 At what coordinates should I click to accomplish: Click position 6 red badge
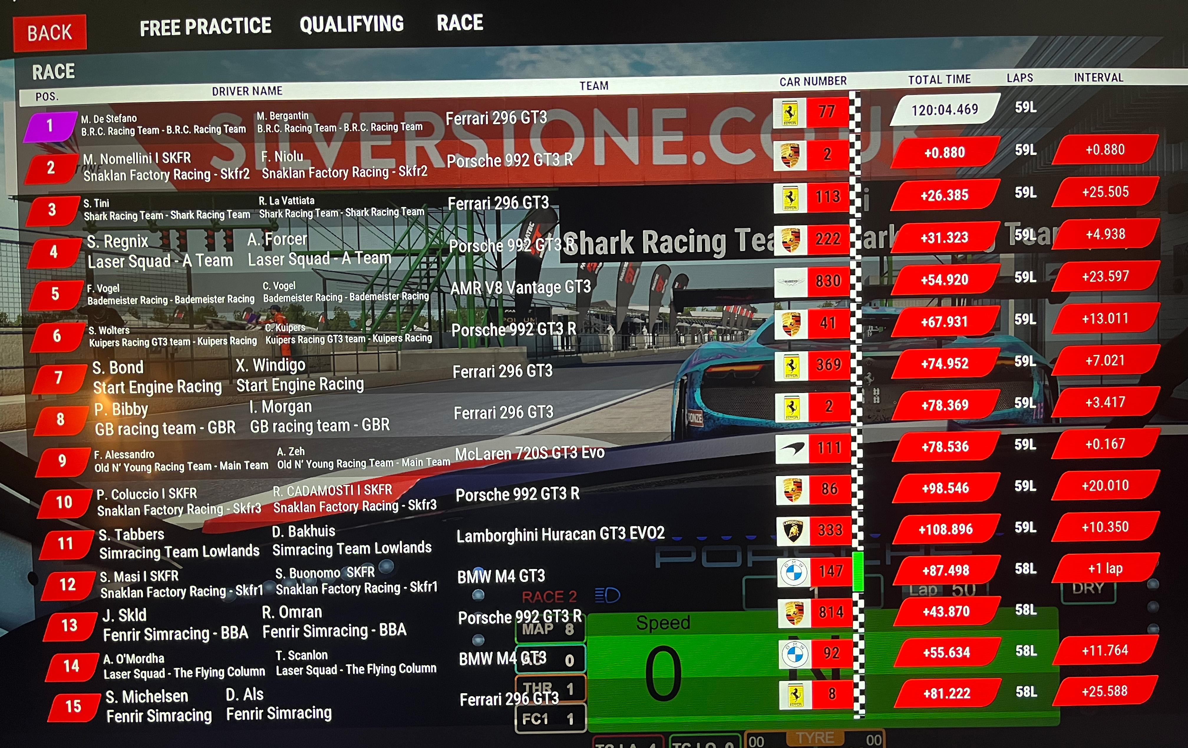coord(57,336)
